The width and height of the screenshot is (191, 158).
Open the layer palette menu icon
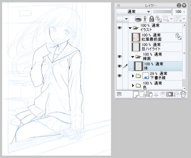pos(119,5)
